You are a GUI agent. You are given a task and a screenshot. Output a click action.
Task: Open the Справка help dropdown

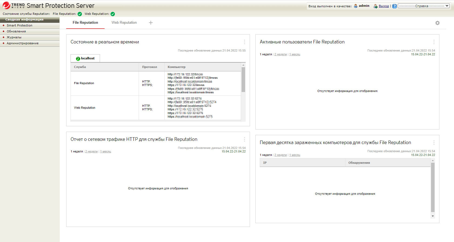tap(423, 6)
